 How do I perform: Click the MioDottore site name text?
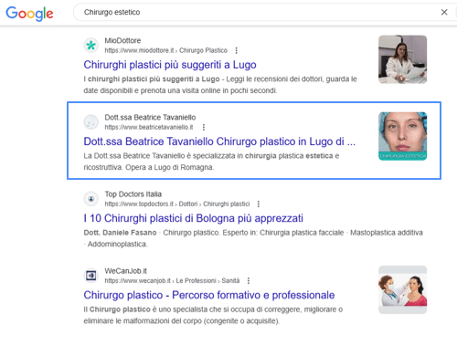click(122, 40)
